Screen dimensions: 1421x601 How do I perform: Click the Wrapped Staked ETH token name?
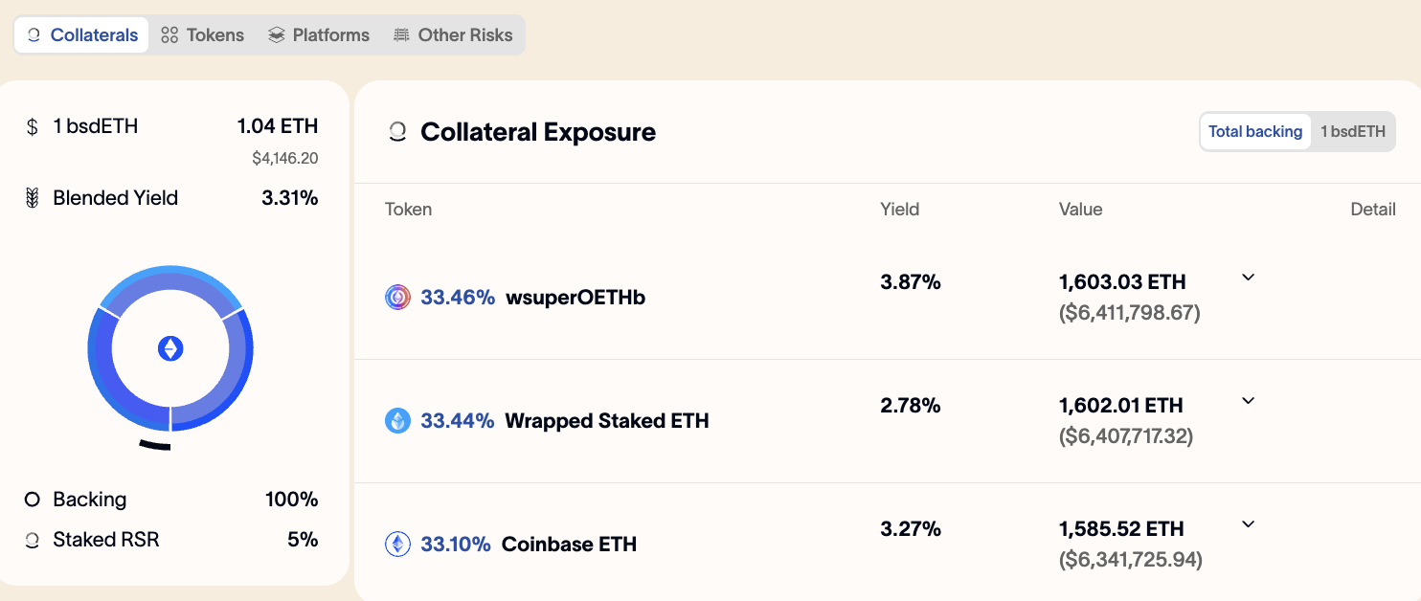(x=607, y=420)
